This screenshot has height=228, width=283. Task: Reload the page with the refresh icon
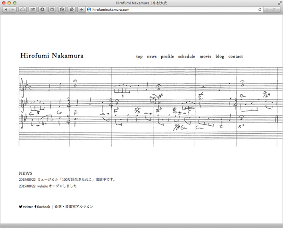[260, 9]
